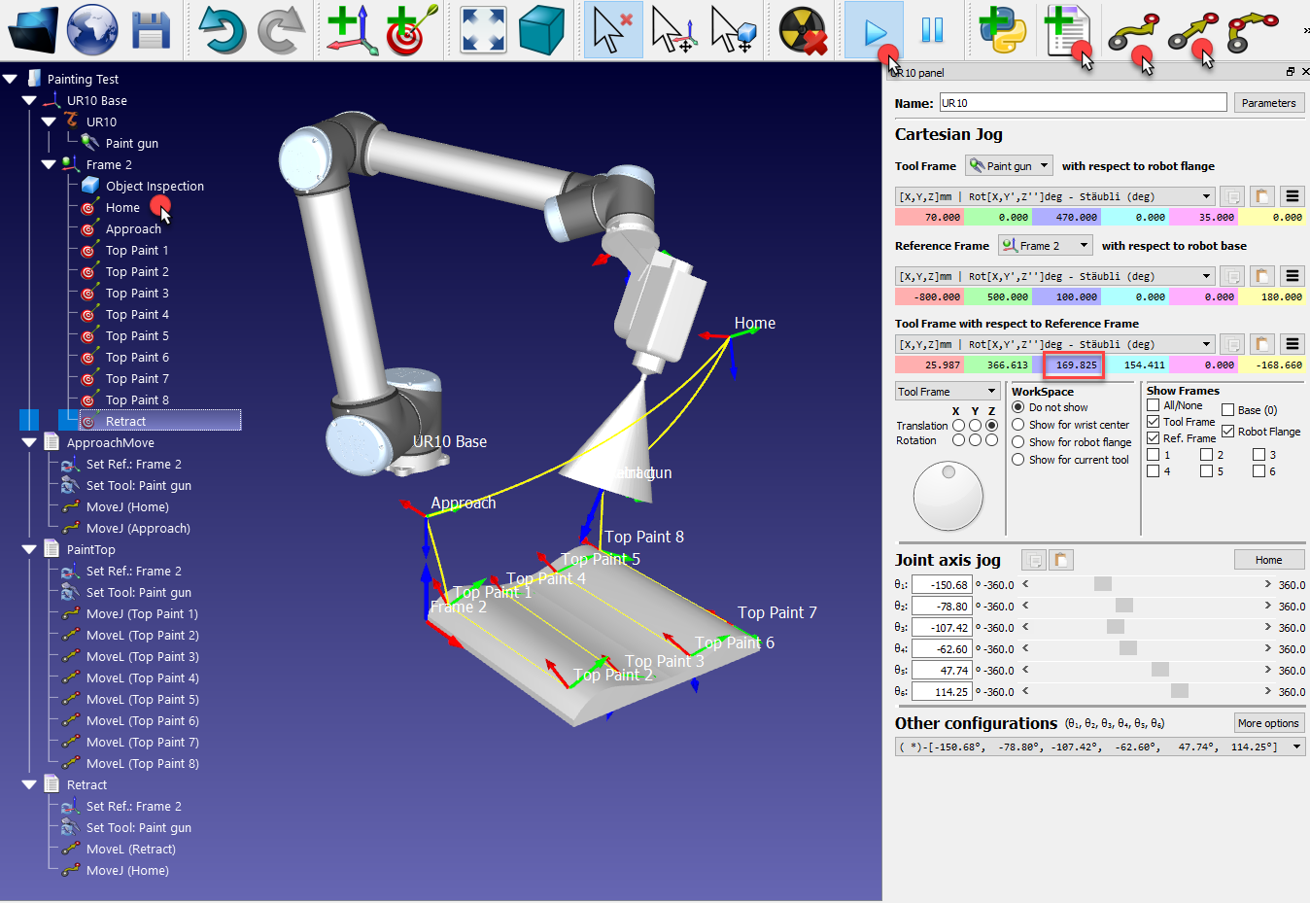The width and height of the screenshot is (1310, 903).
Task: Add a new reference frame
Action: [x=350, y=29]
